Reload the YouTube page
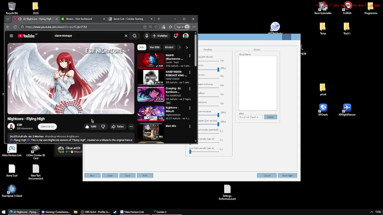Screen dimensions: 383x215 [x=15, y=27]
